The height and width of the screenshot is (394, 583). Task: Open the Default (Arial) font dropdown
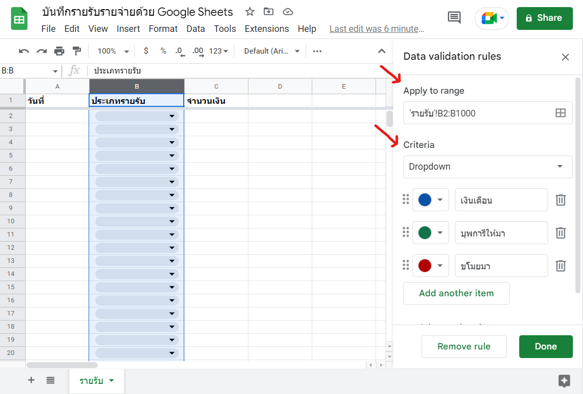(x=271, y=51)
